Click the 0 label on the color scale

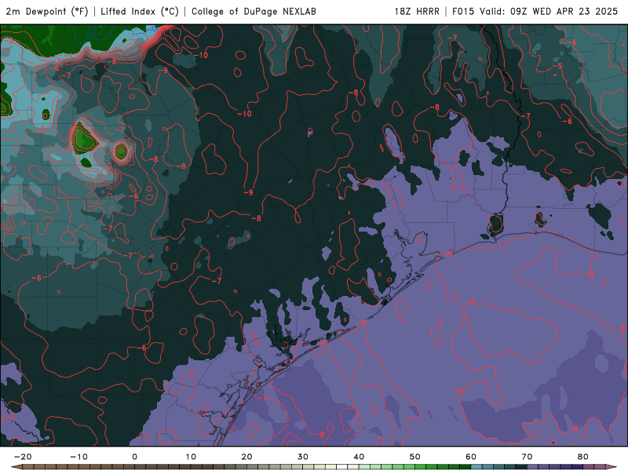click(x=134, y=457)
